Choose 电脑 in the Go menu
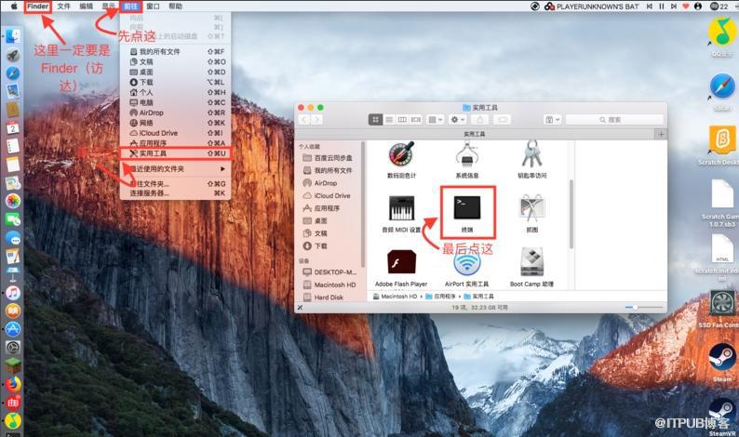This screenshot has height=437, width=739. (175, 102)
